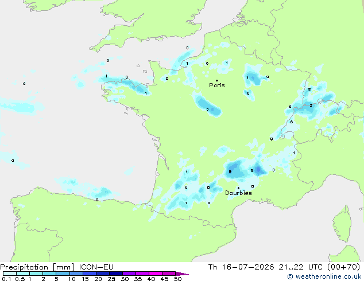Open the weatheronline.co.uk copyright link
This screenshot has height=281, width=364.
[x=324, y=276]
